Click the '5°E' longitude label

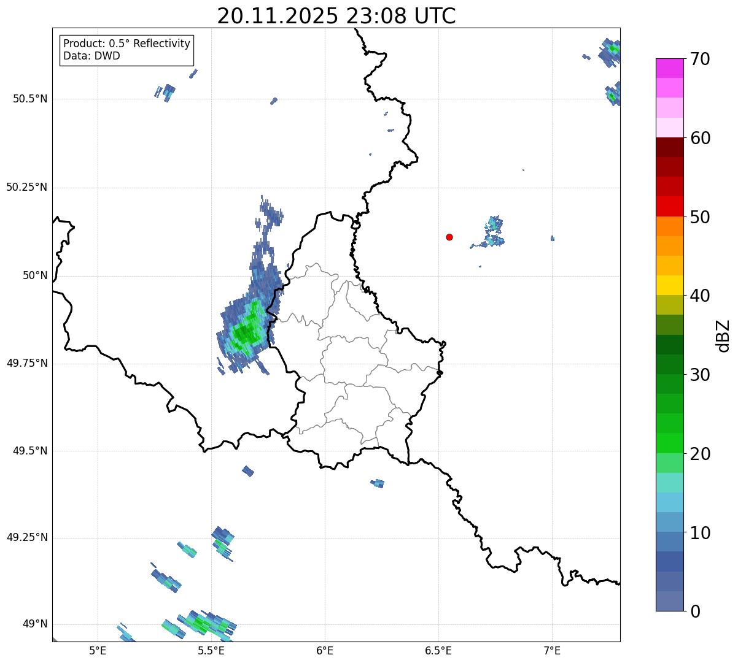point(98,650)
